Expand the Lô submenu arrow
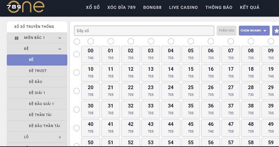This screenshot has height=147, width=279. tap(60, 137)
